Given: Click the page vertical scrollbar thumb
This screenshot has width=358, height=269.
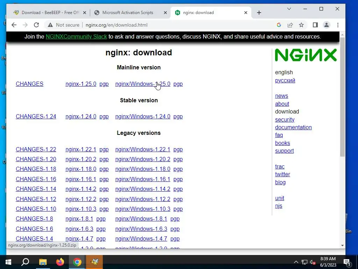Looking at the screenshot, I should 342,97.
